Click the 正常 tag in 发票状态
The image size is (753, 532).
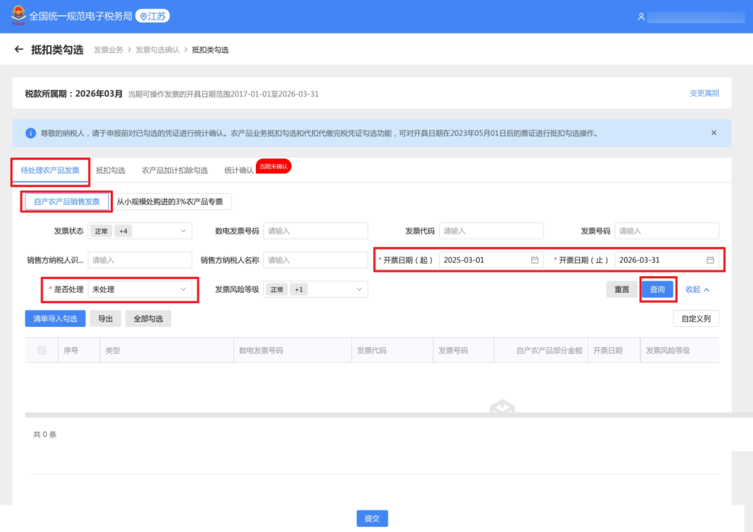click(101, 231)
